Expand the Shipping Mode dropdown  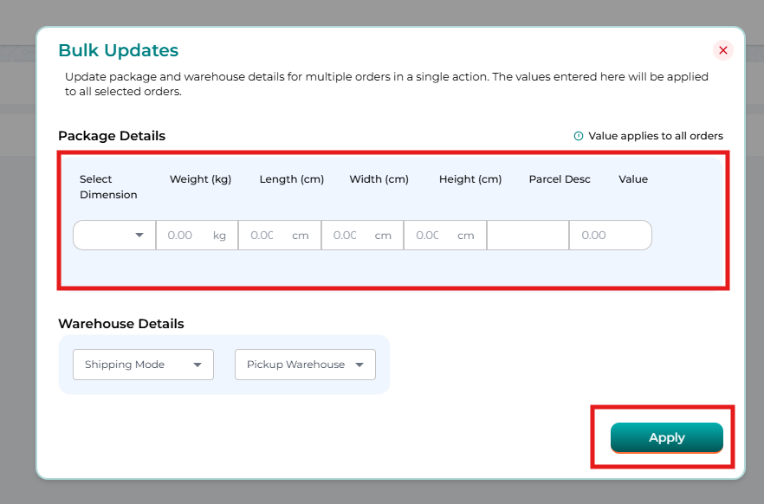(x=143, y=365)
